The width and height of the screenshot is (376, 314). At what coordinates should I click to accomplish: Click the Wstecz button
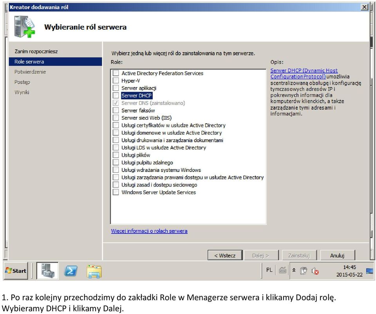point(225,255)
